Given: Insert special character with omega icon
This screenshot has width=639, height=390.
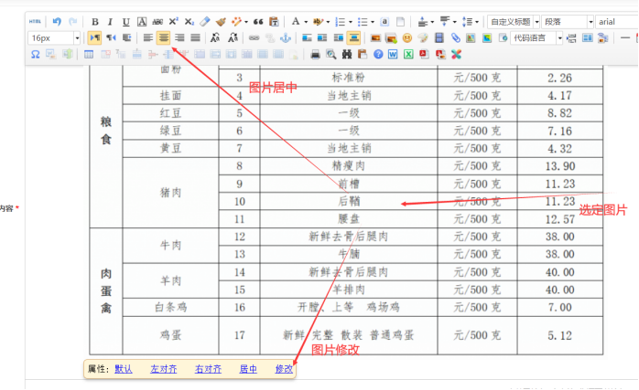Looking at the screenshot, I should tap(35, 54).
